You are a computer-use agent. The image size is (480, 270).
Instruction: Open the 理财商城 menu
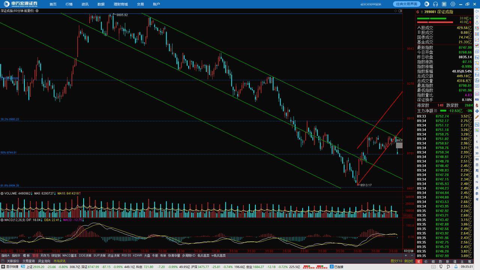point(121,4)
